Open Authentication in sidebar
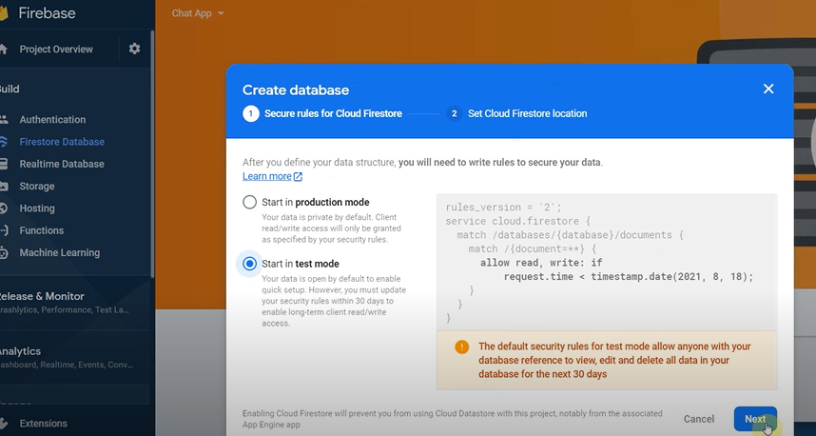This screenshot has width=816, height=436. point(52,120)
